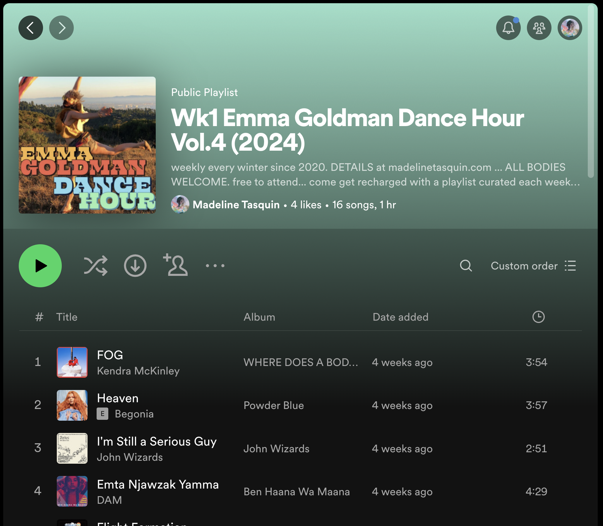Download the playlist for offline listening
This screenshot has height=526, width=603.
tap(135, 266)
